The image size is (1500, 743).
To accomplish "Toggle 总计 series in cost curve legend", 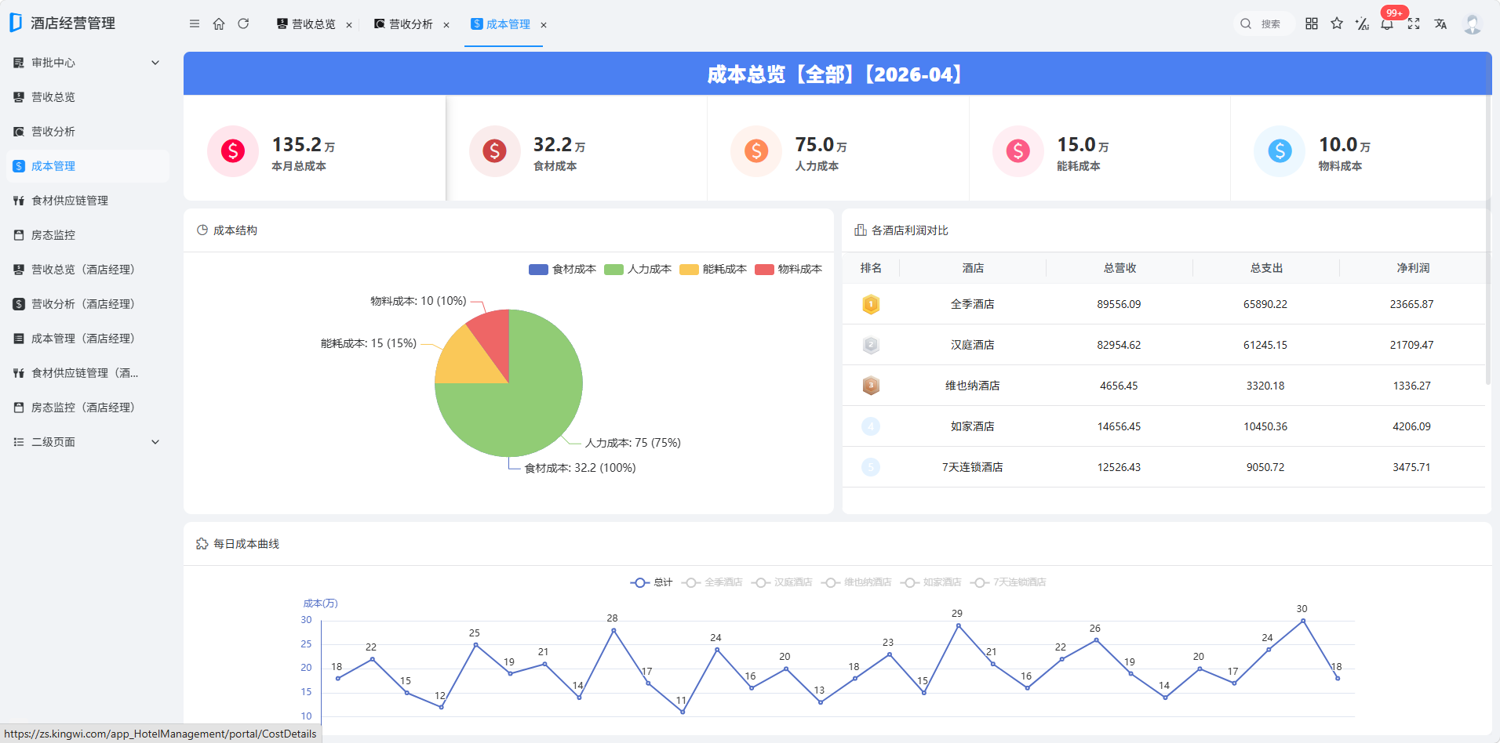I will click(651, 582).
